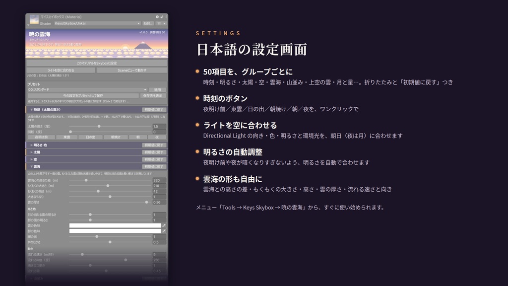Click the もくもくの大きさ slider handle
Image resolution: width=508 pixels, height=286 pixels.
point(108,186)
